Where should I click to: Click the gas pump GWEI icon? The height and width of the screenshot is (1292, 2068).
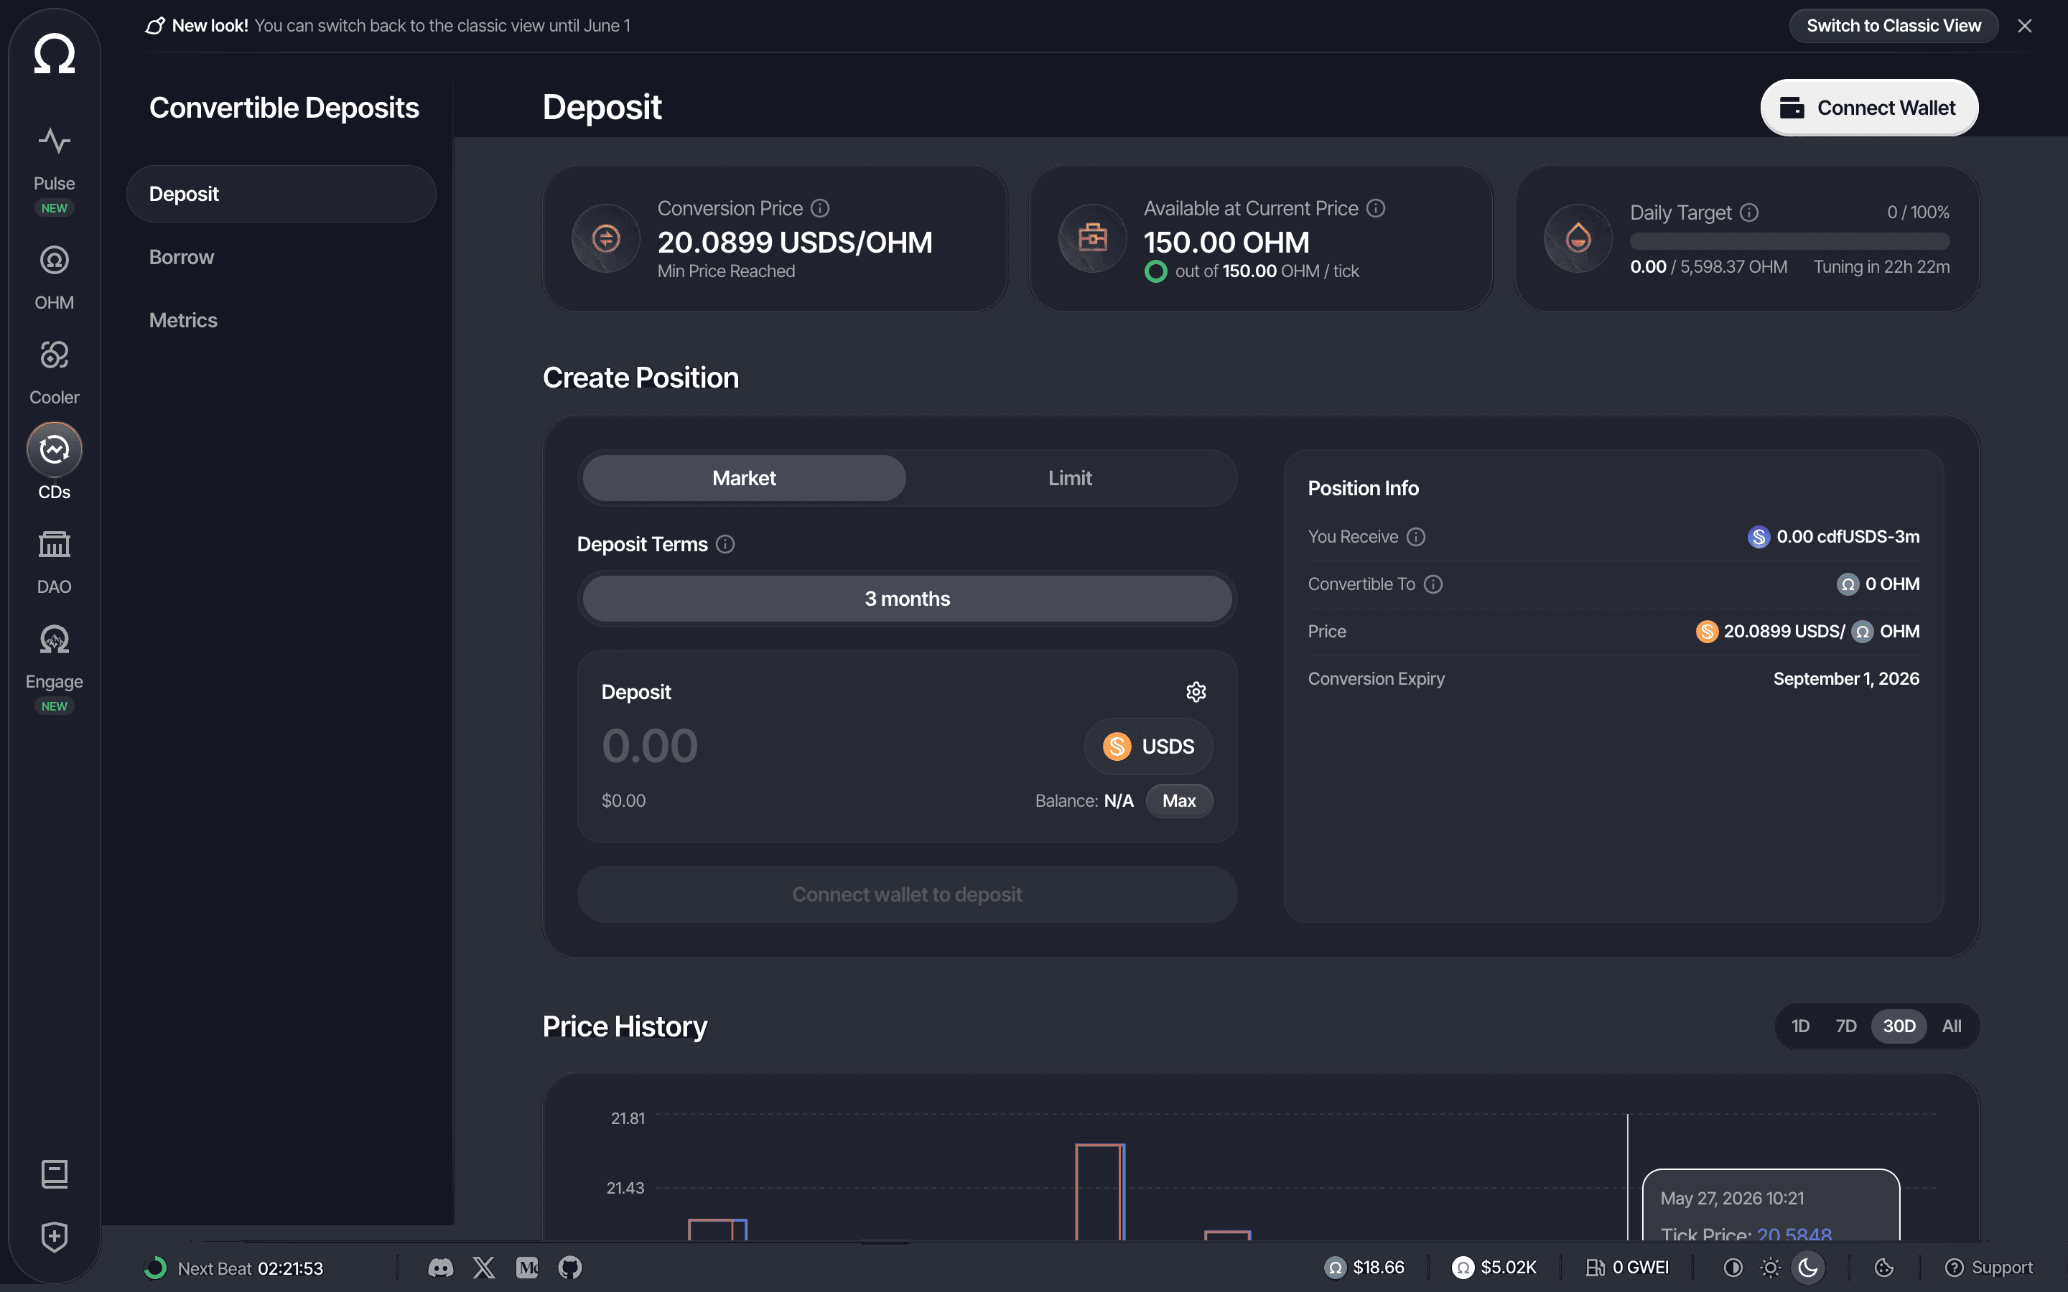(x=1595, y=1267)
